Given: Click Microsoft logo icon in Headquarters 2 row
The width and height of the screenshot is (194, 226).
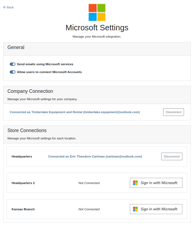Looking at the screenshot, I should coord(135,183).
